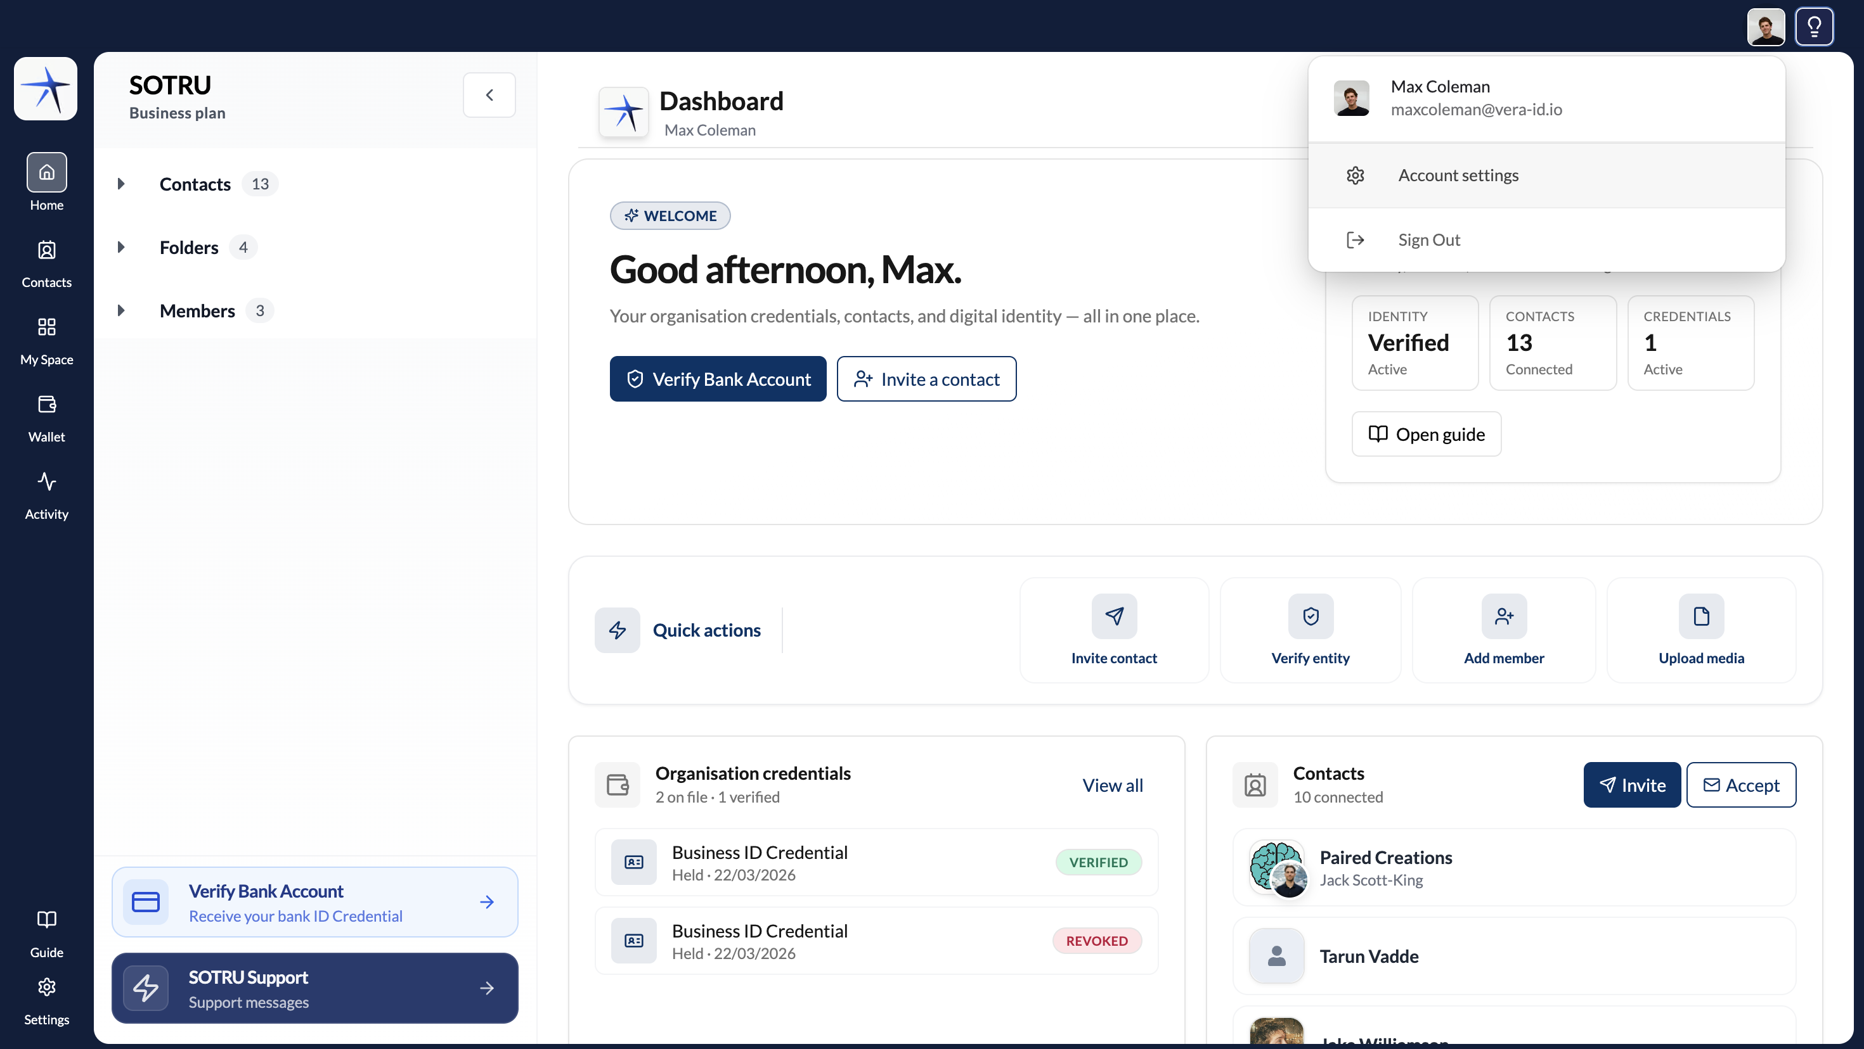
Task: Click the Invite contact quick action
Action: click(x=1113, y=630)
